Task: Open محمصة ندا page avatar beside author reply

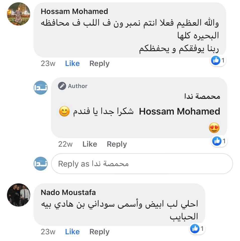Action: (41, 88)
